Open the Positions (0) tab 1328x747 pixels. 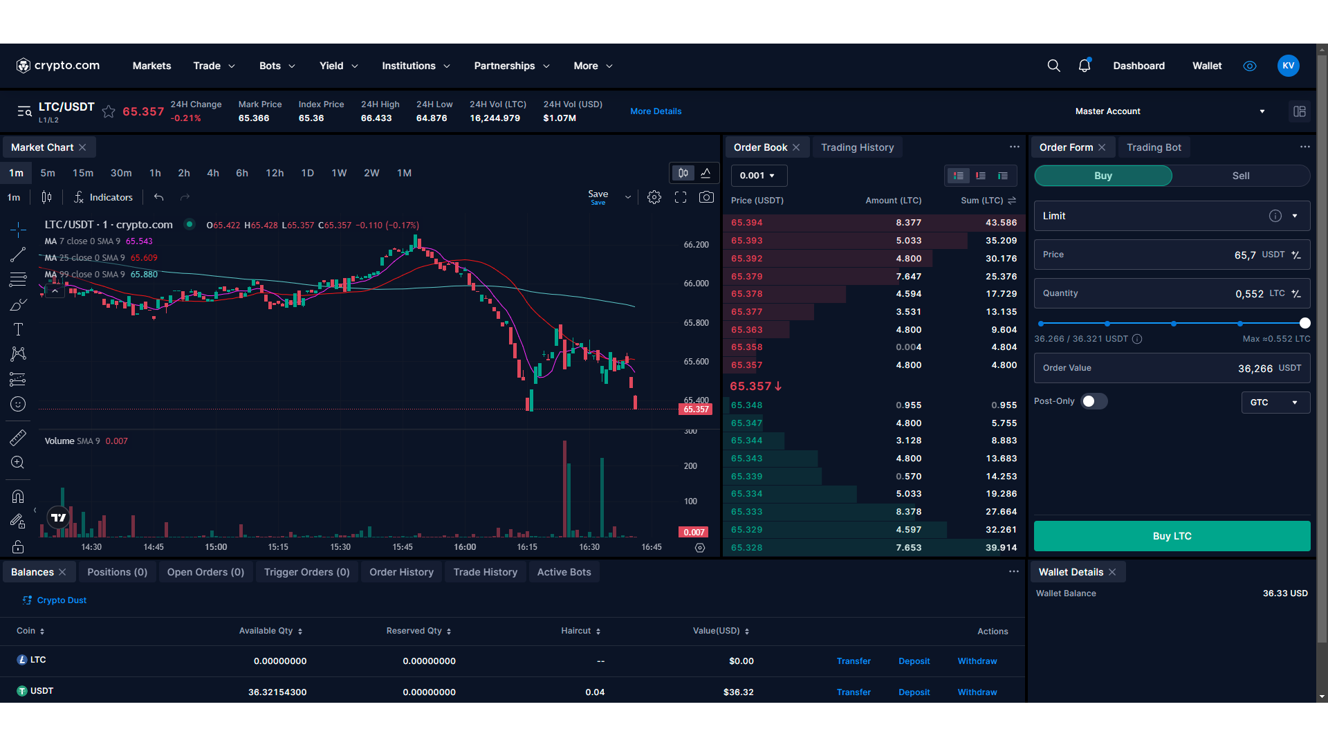click(117, 572)
